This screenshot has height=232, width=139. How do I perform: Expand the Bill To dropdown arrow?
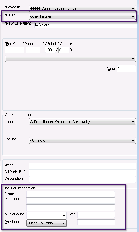pyautogui.click(x=133, y=16)
